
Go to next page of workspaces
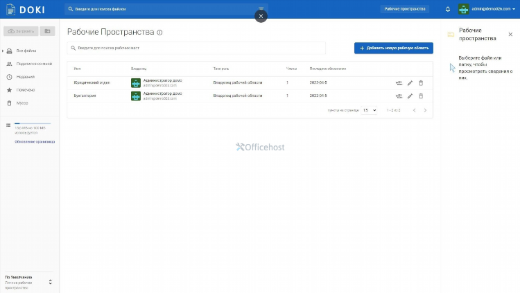coord(425,110)
